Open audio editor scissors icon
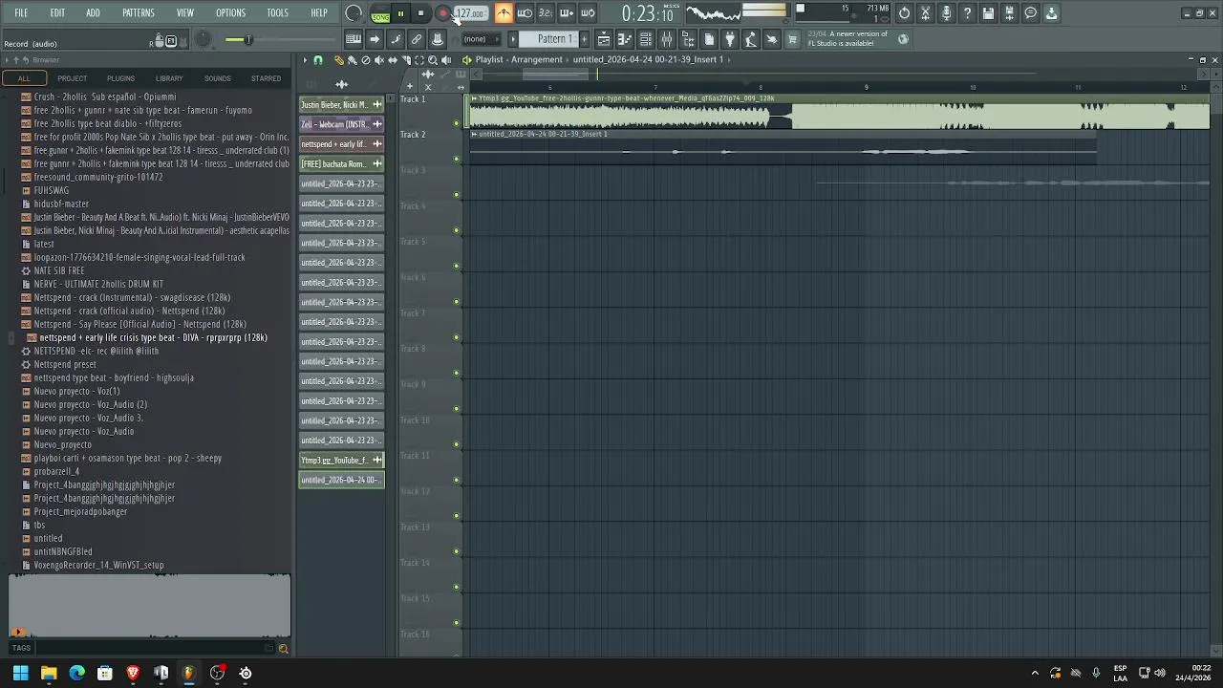This screenshot has height=688, width=1223. [x=925, y=13]
